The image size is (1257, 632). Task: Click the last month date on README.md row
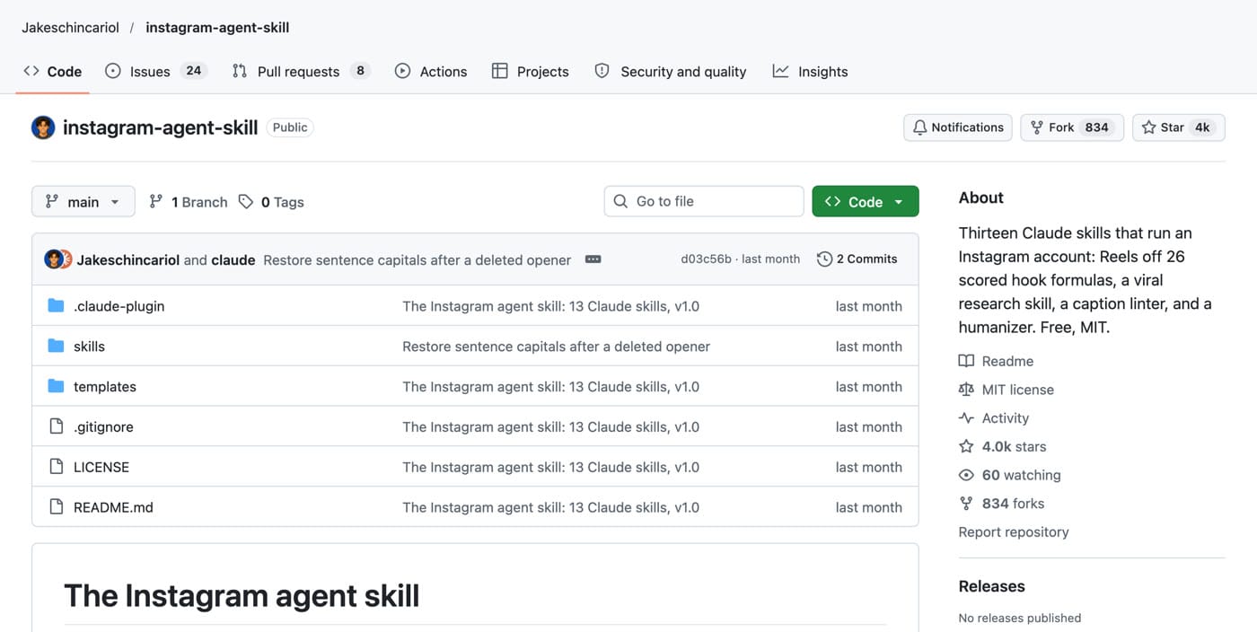point(868,507)
